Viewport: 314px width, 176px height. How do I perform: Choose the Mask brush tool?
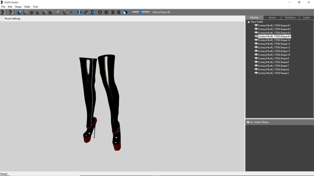coord(26,12)
